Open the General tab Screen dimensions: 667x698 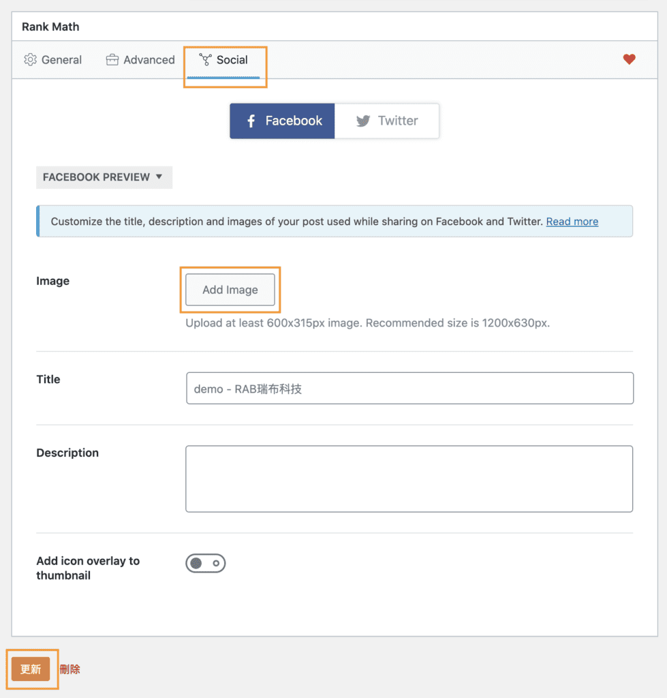61,60
